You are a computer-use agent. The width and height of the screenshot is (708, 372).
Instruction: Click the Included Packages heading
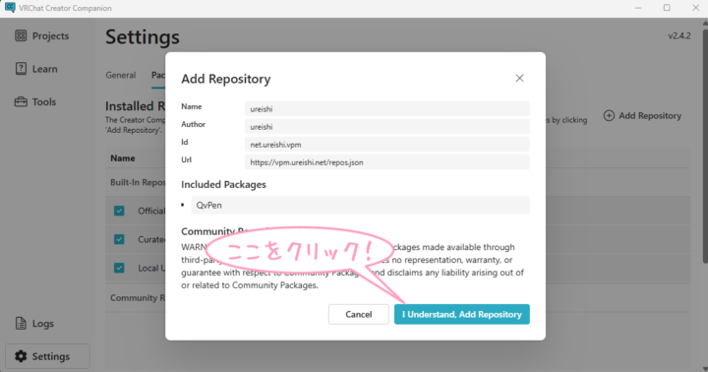point(223,184)
